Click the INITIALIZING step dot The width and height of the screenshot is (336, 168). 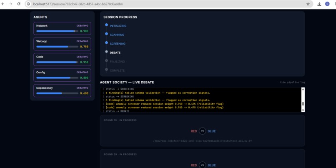(106, 25)
